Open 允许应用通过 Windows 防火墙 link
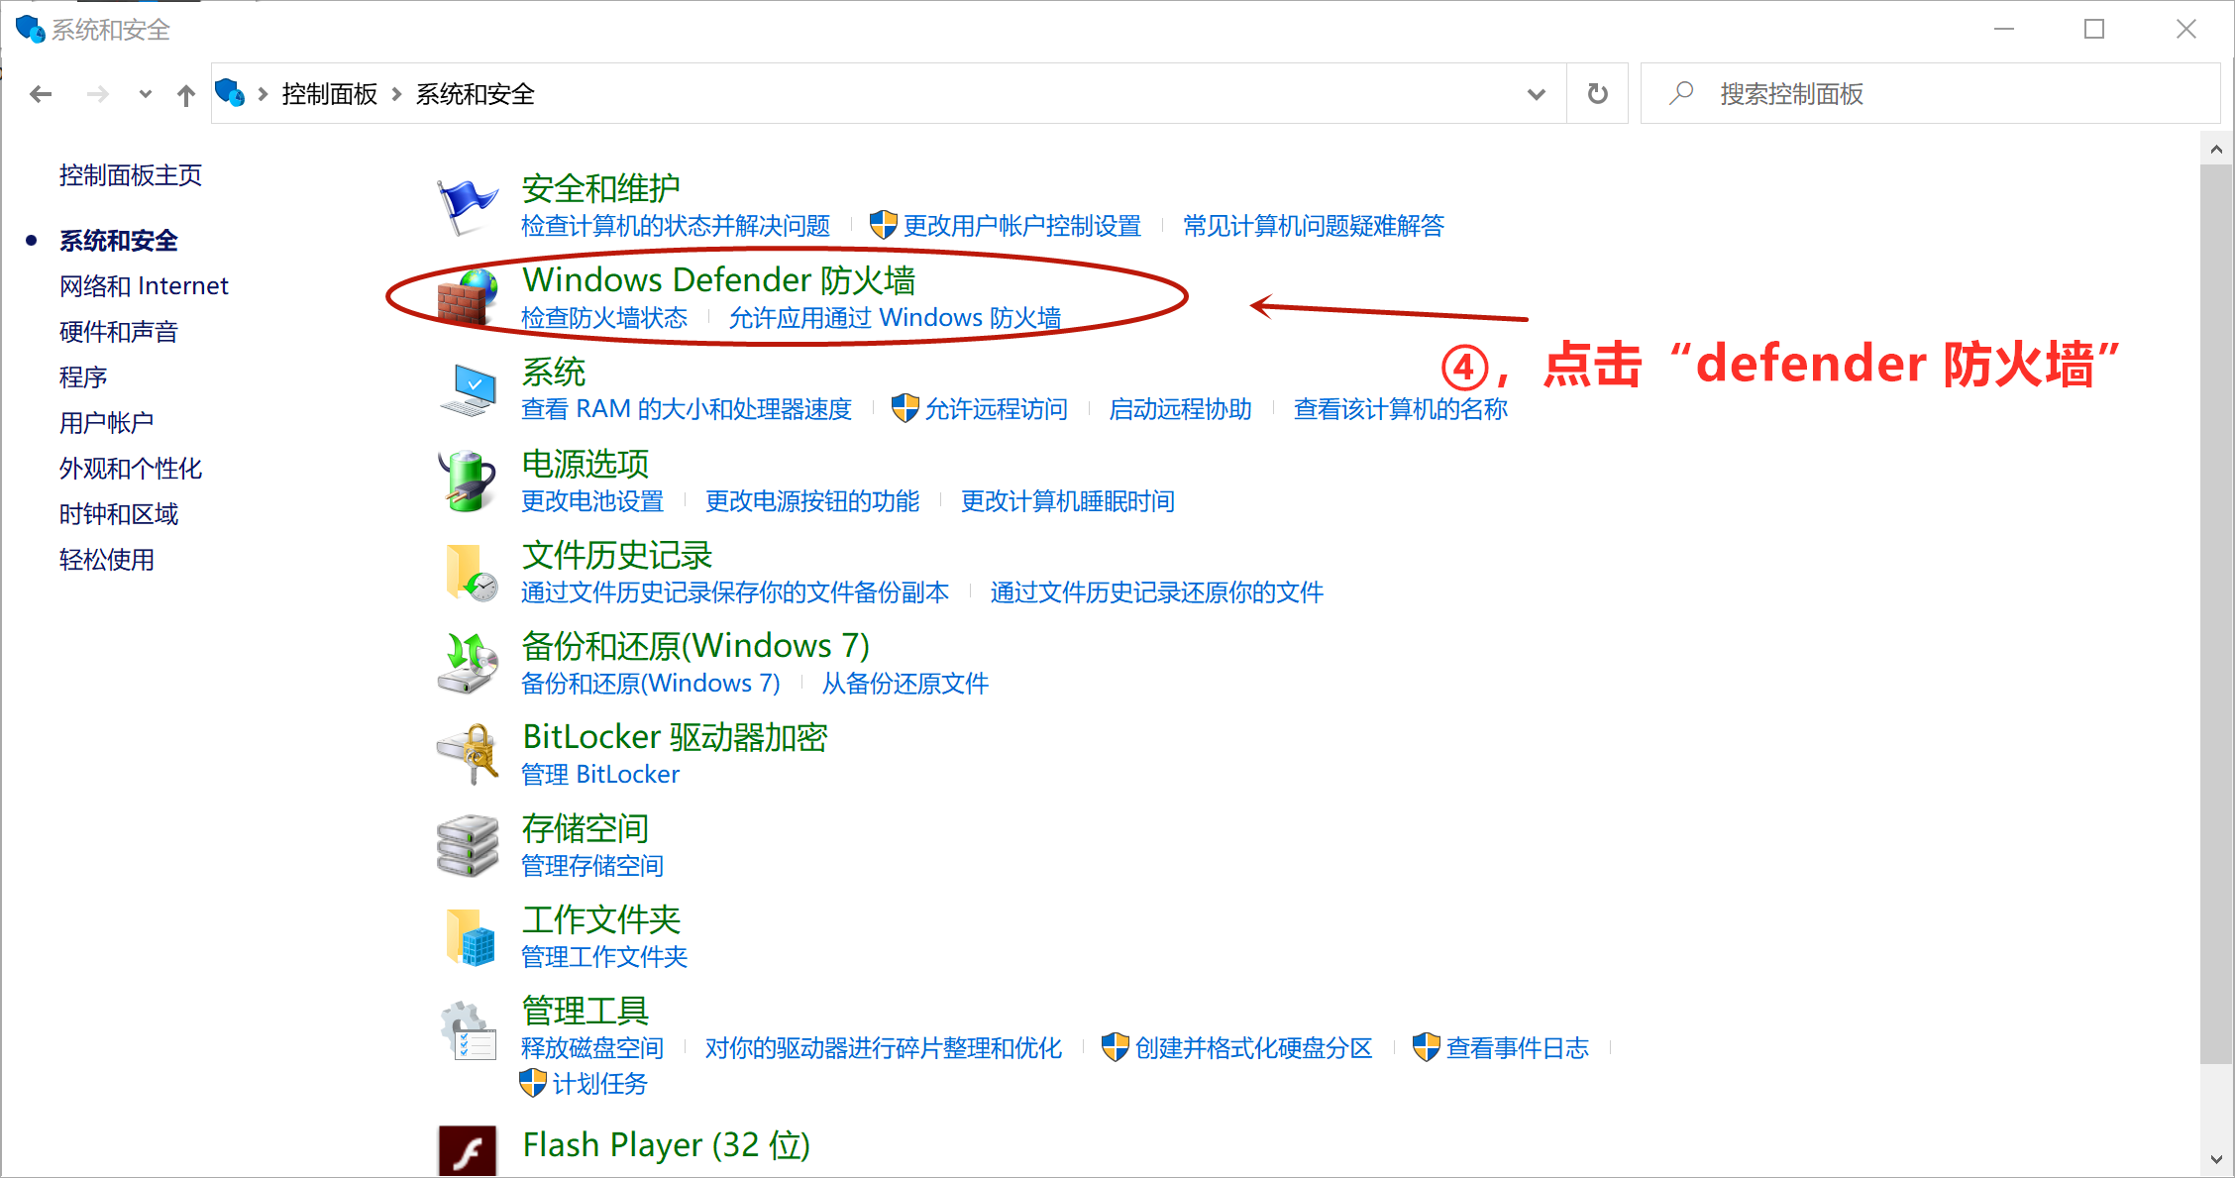 (896, 318)
